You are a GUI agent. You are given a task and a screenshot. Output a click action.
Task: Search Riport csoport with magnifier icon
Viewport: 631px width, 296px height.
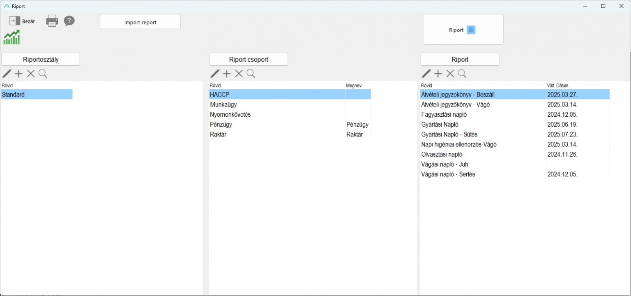[x=251, y=74]
